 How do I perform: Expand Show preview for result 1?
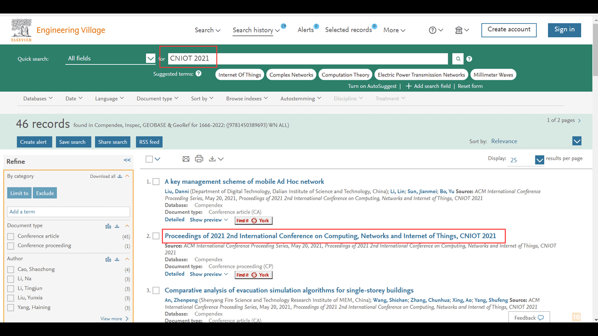pos(209,220)
